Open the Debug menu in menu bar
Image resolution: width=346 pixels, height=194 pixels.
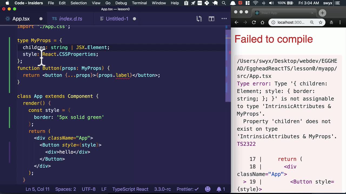[x=121, y=3]
